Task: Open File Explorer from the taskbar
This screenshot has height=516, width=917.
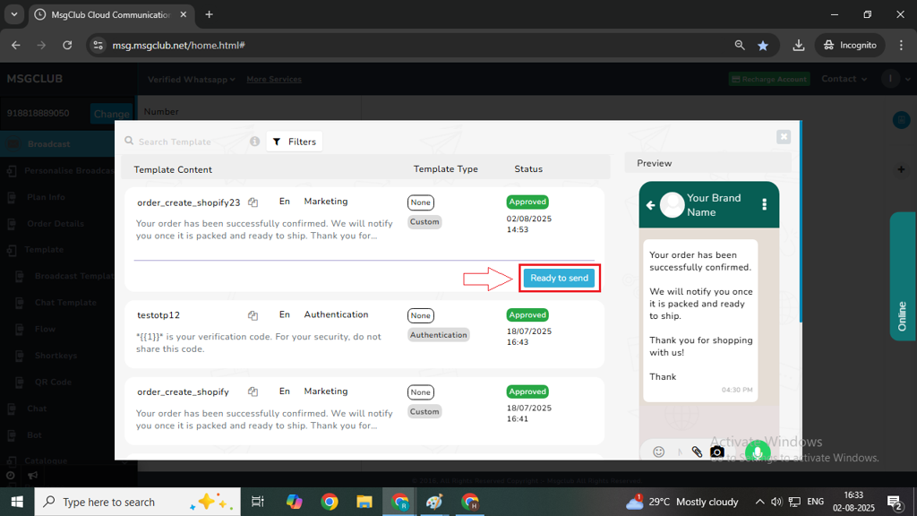Action: [x=364, y=502]
